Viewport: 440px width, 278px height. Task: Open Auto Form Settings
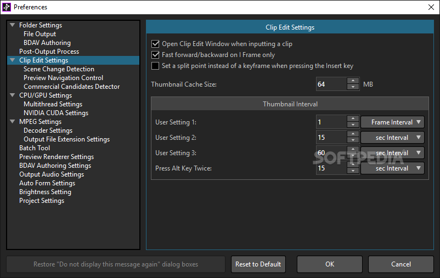(47, 183)
